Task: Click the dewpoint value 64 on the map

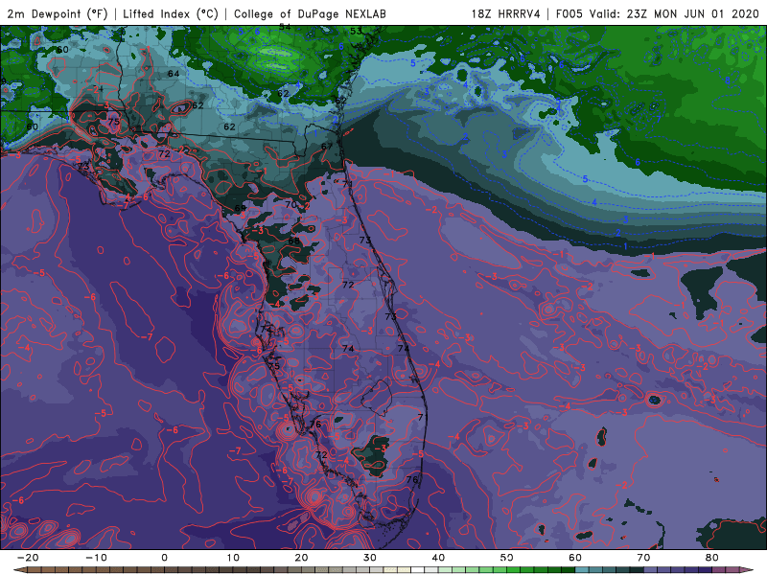Action: click(x=174, y=74)
